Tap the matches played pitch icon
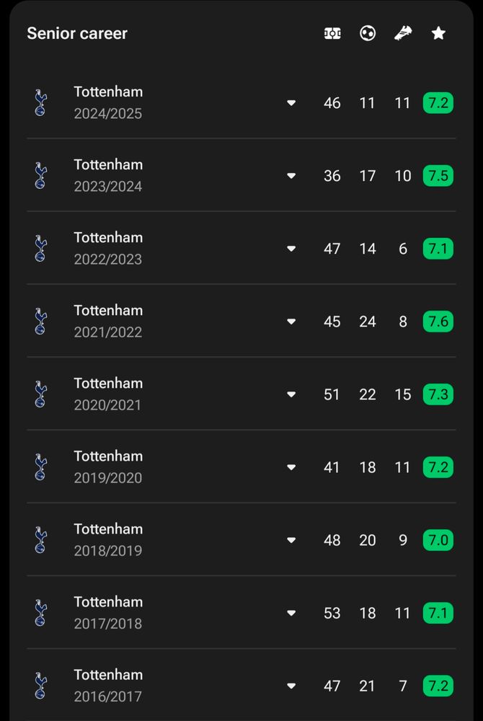483x721 pixels. click(332, 33)
